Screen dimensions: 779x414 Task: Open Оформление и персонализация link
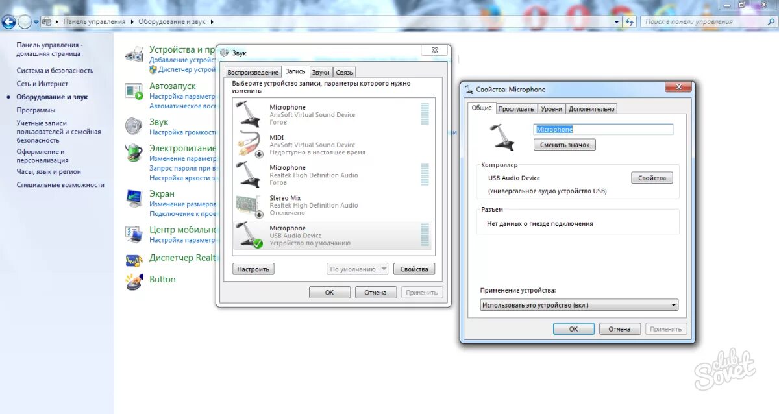42,156
